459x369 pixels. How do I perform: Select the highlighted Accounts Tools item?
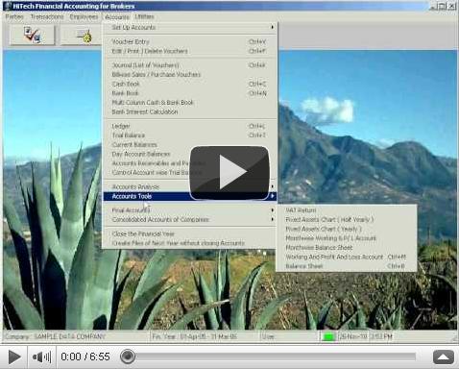(x=190, y=196)
